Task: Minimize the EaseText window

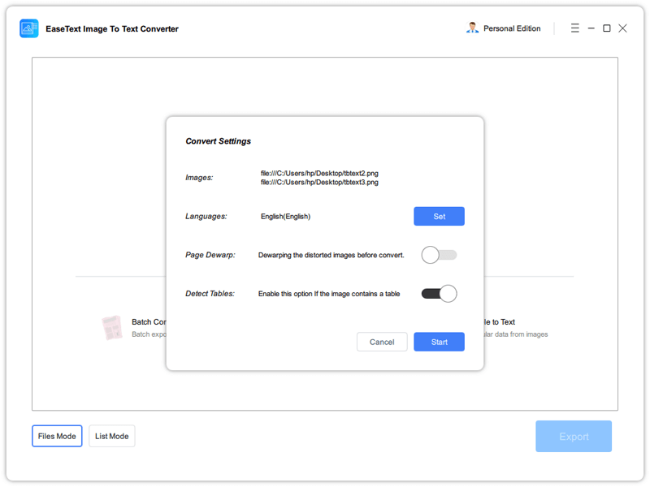Action: point(591,28)
